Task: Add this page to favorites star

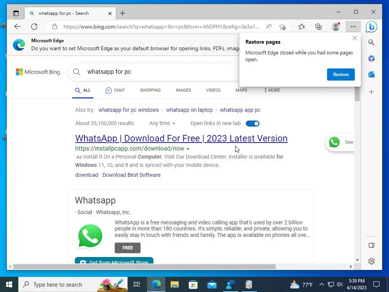Action: [282, 27]
